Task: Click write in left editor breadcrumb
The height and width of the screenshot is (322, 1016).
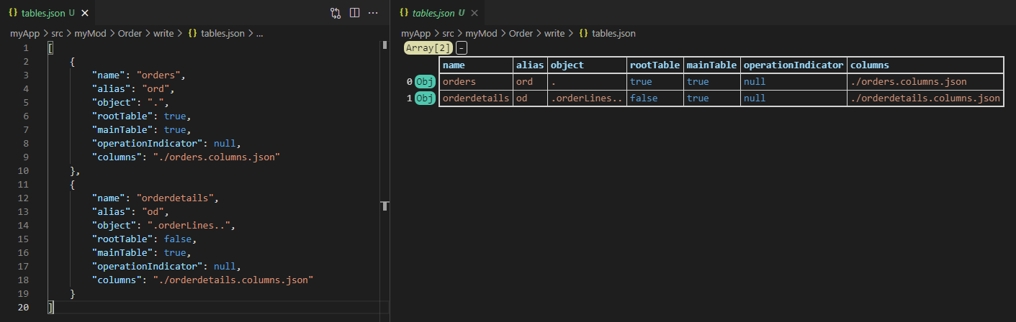Action: (x=163, y=33)
